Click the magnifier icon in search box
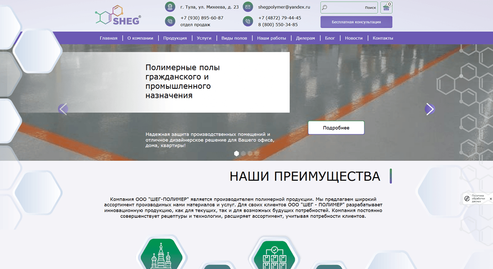 coord(325,7)
